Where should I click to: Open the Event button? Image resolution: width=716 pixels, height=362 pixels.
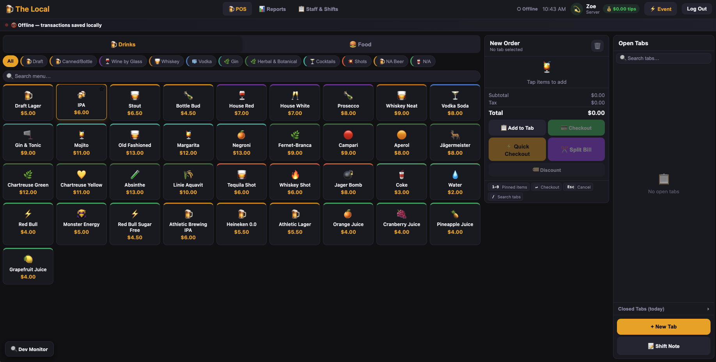coord(661,9)
